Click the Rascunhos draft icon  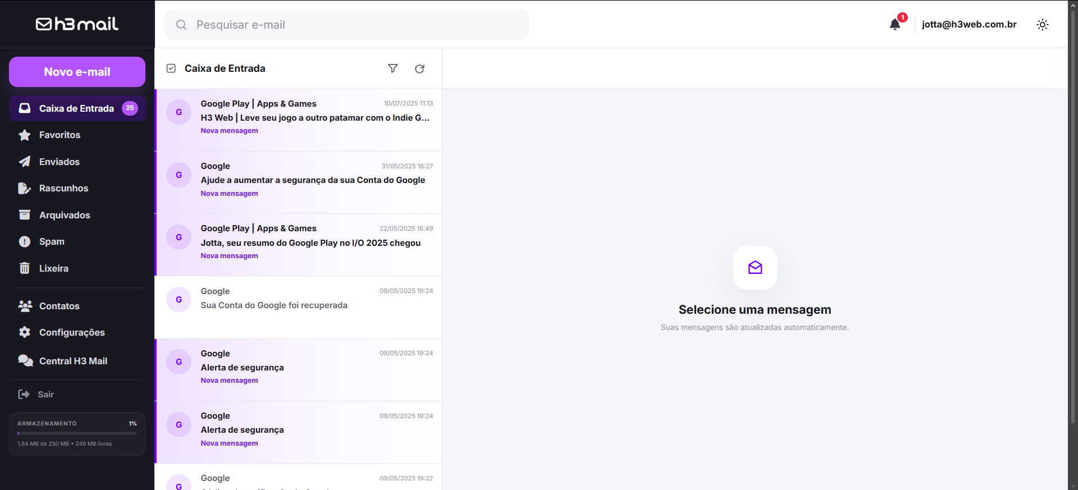coord(25,189)
